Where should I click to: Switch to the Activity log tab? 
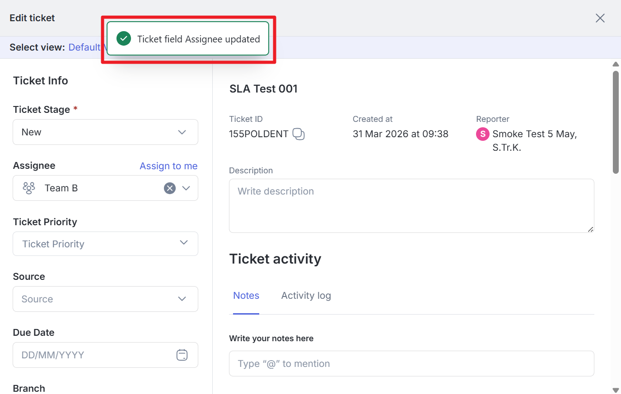306,296
